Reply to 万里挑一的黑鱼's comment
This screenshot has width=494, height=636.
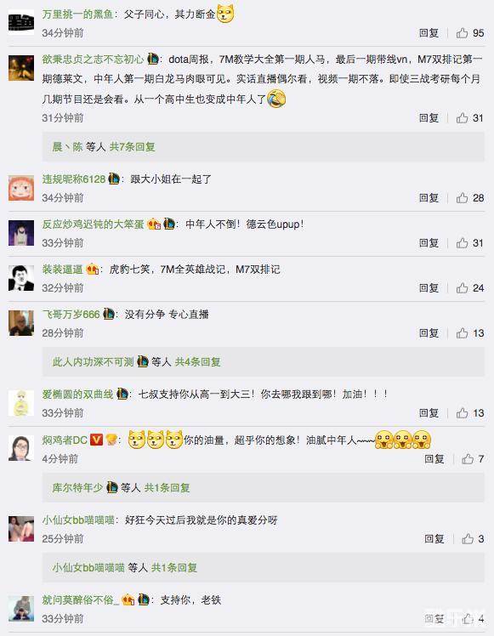(429, 33)
